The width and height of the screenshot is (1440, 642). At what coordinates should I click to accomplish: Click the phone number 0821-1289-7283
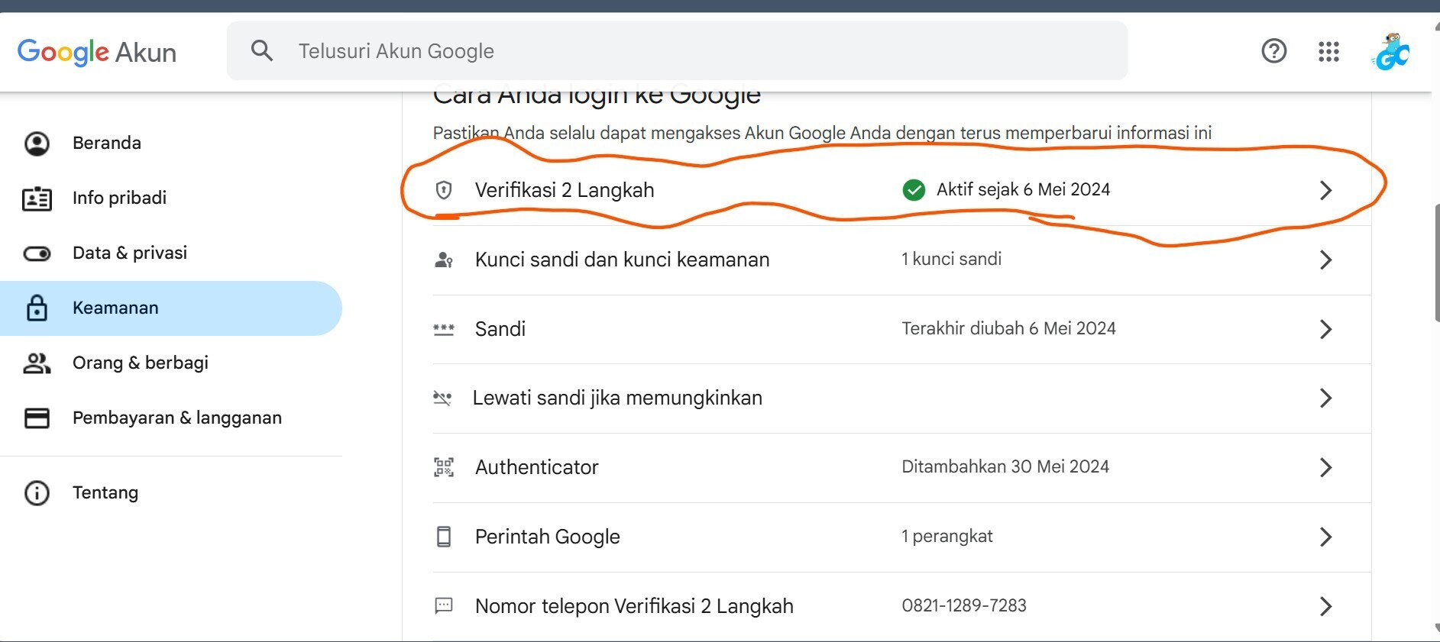pyautogui.click(x=964, y=605)
